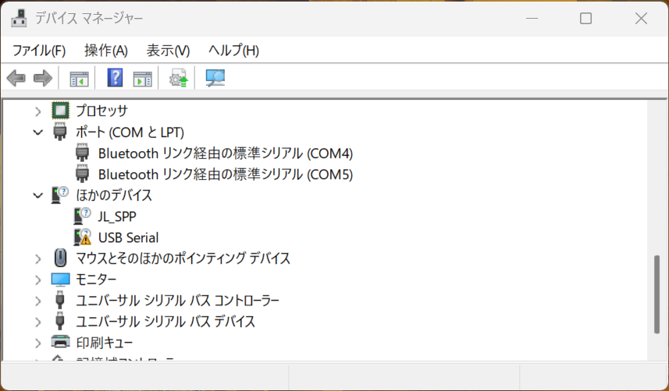Open the ファイル(F) menu
The width and height of the screenshot is (669, 391).
point(39,51)
